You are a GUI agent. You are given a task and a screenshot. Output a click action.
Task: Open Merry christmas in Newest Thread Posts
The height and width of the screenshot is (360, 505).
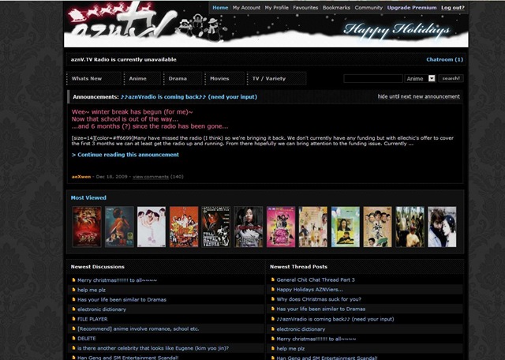pyautogui.click(x=316, y=339)
